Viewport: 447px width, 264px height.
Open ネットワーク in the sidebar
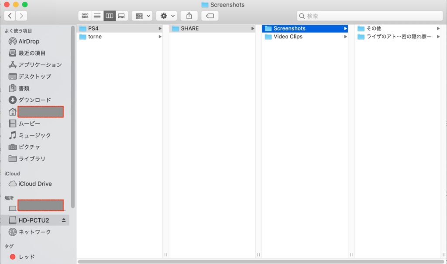(34, 232)
